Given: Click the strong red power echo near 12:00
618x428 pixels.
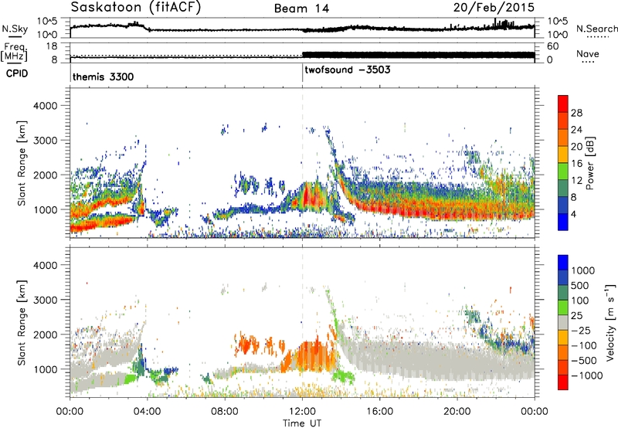Looking at the screenshot, I should point(305,197).
